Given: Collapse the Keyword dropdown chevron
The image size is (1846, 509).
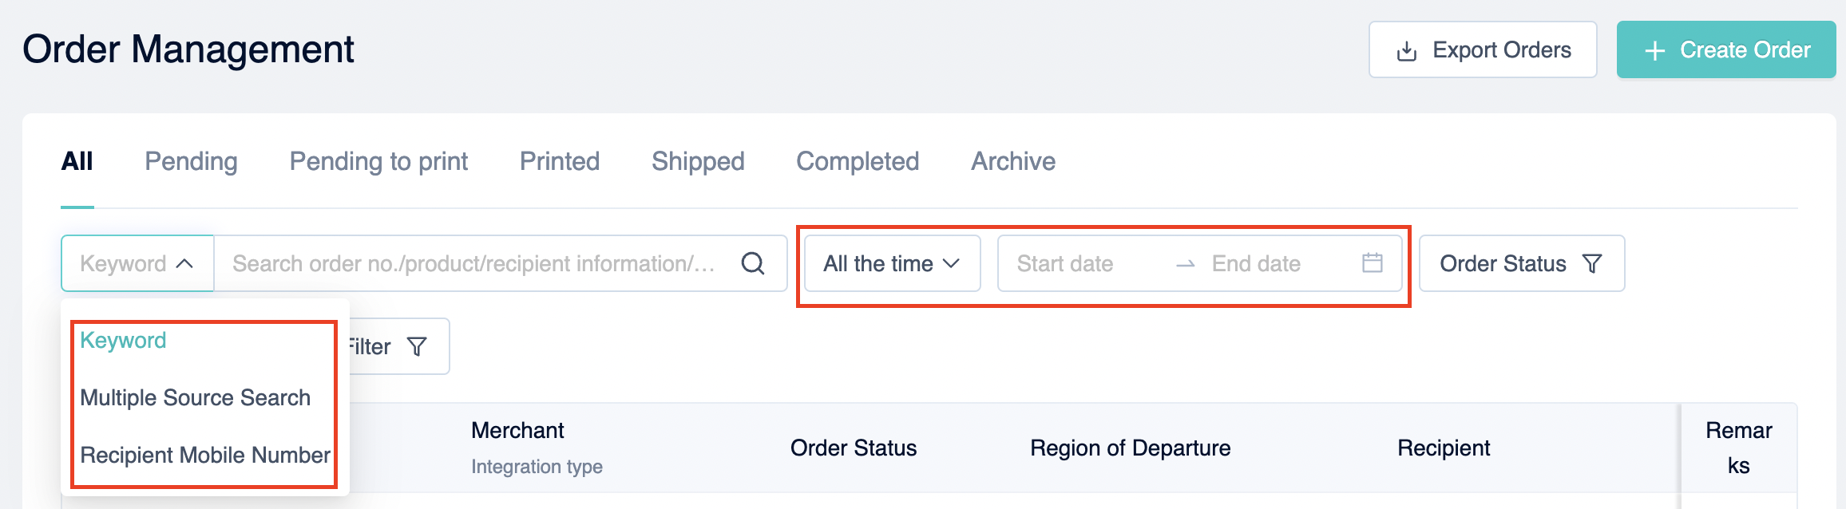Looking at the screenshot, I should [x=184, y=263].
